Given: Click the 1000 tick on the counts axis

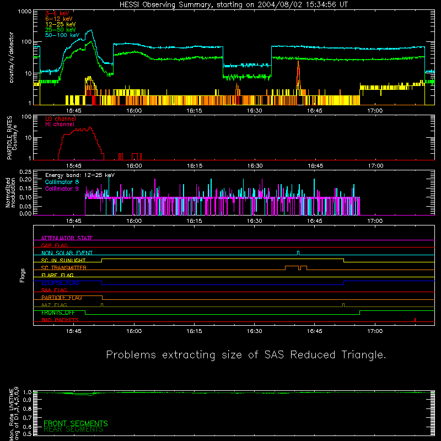Looking at the screenshot, I should tap(25, 12).
